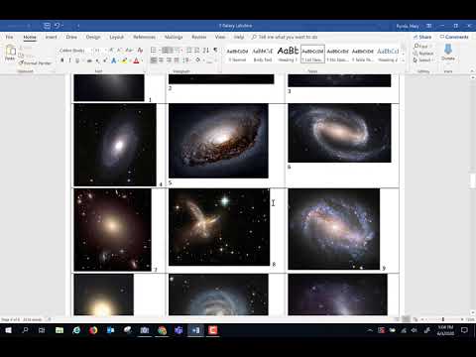Apply the Normal style
Viewport: 476px width, 357px height.
237,55
